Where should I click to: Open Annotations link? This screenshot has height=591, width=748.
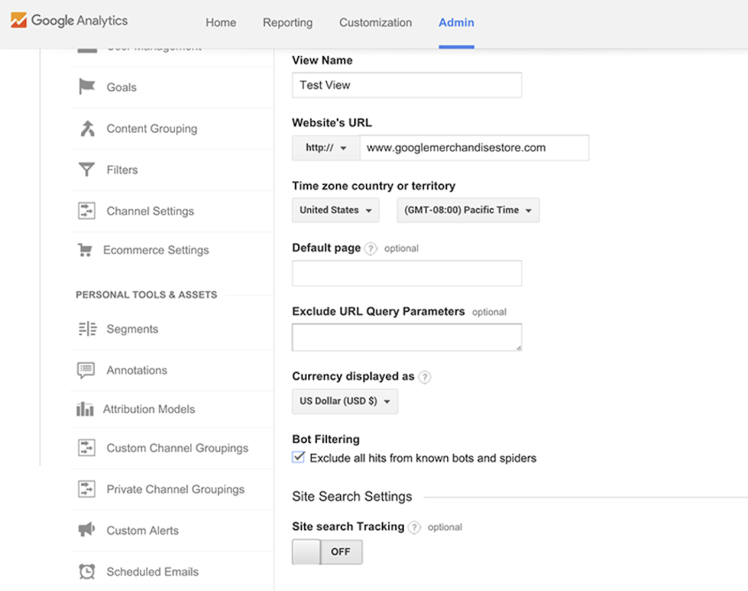(137, 370)
